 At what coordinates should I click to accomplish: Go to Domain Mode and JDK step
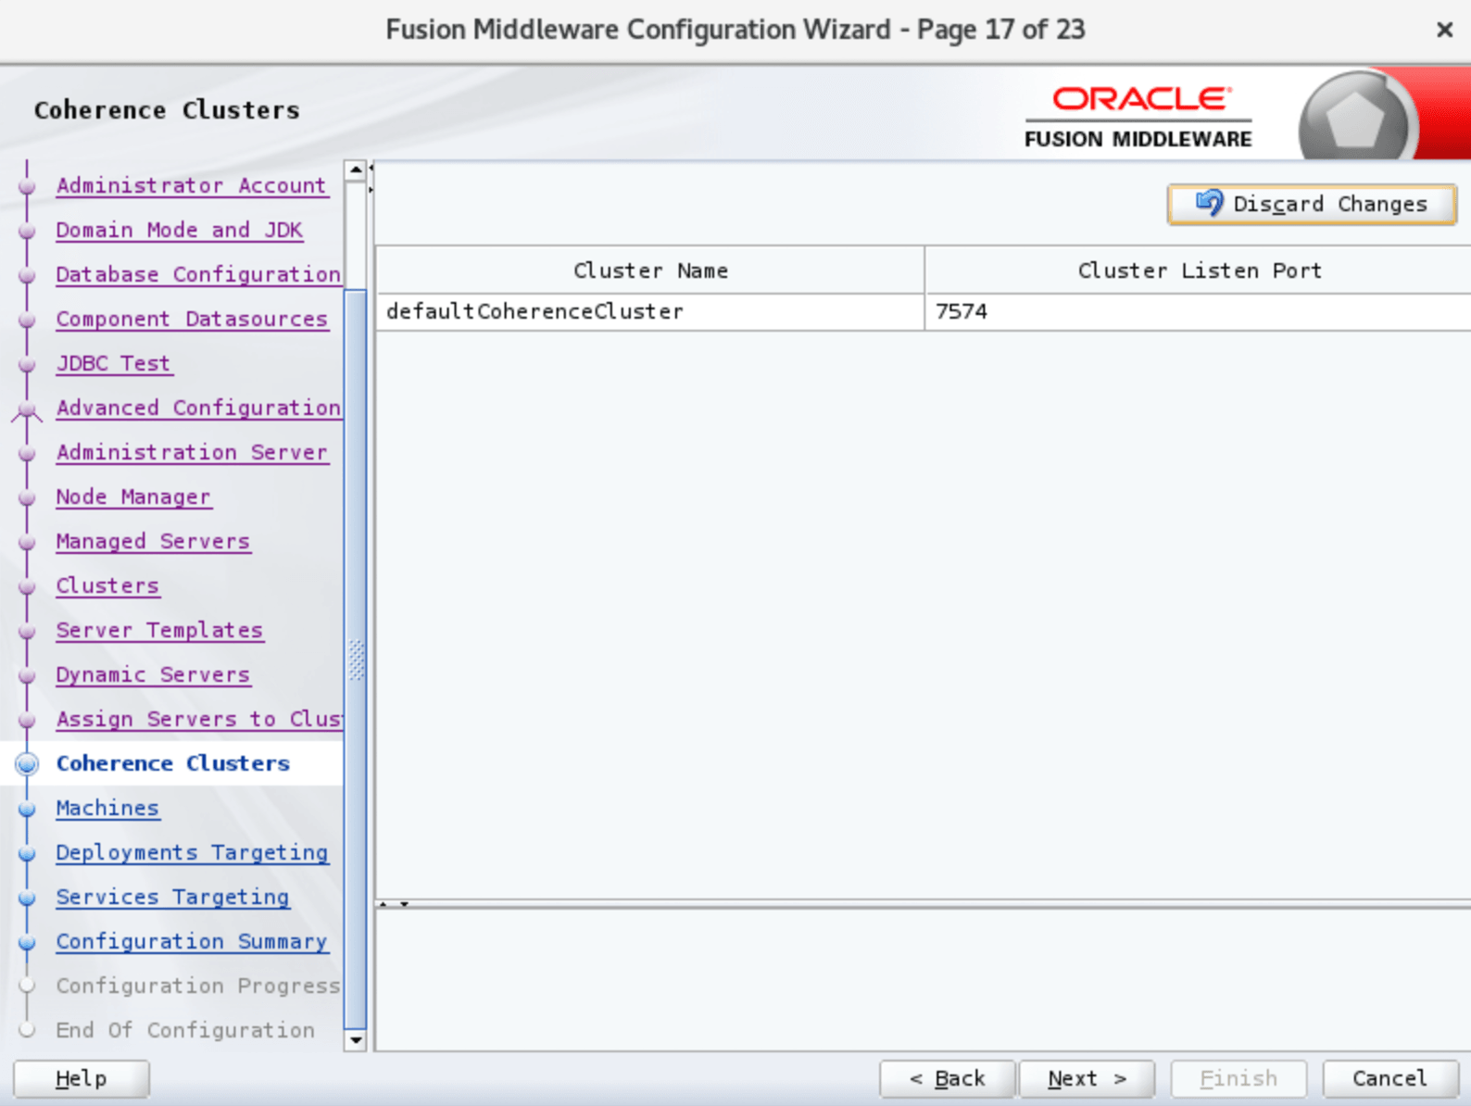click(x=179, y=230)
